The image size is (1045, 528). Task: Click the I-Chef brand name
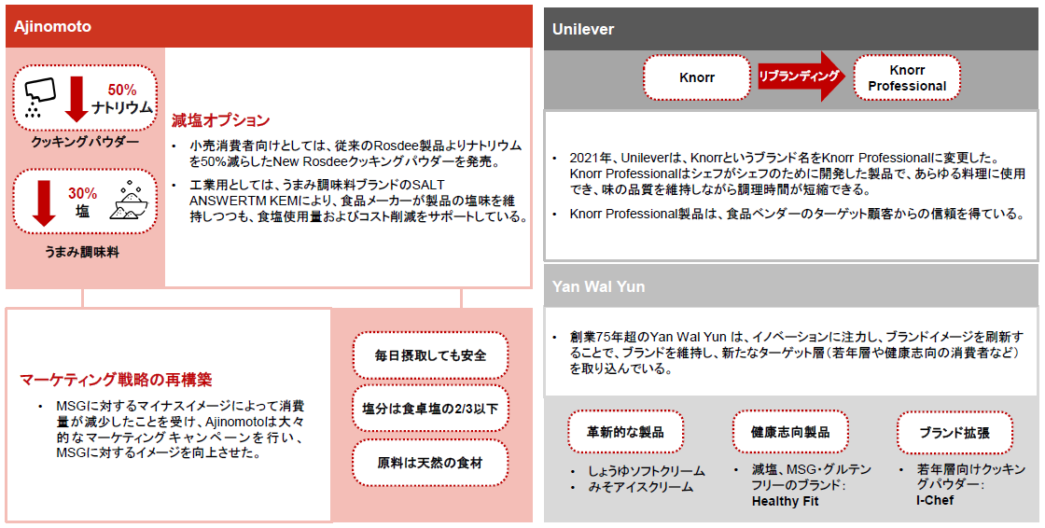click(x=935, y=500)
